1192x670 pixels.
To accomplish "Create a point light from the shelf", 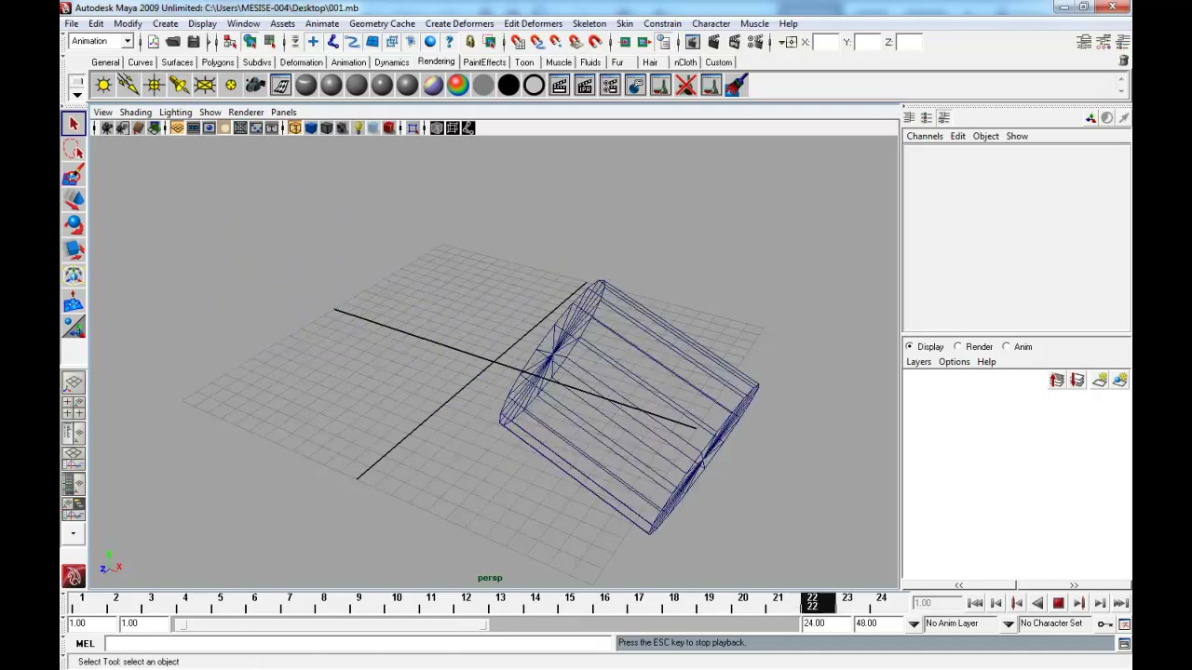I will pos(154,86).
